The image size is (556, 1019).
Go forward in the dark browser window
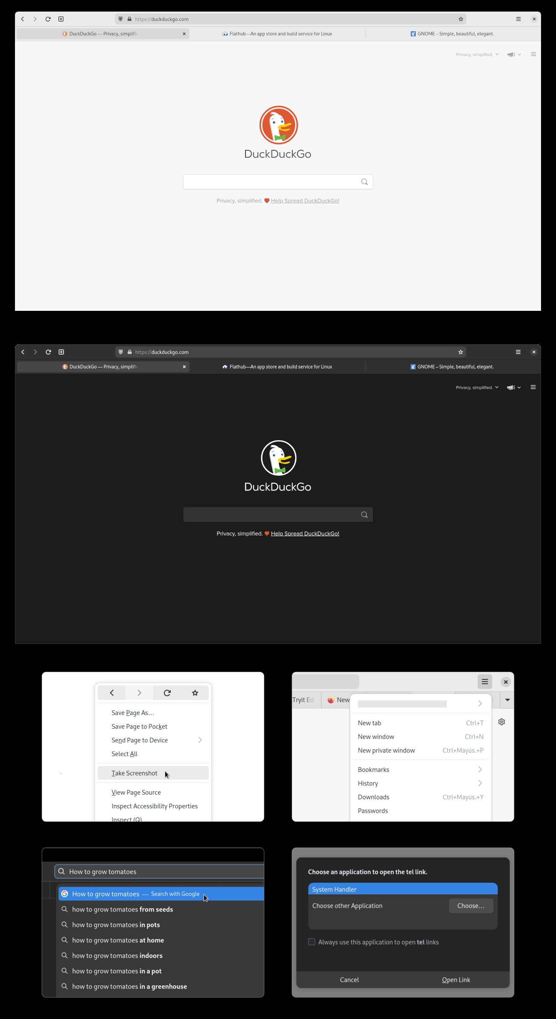pos(35,352)
